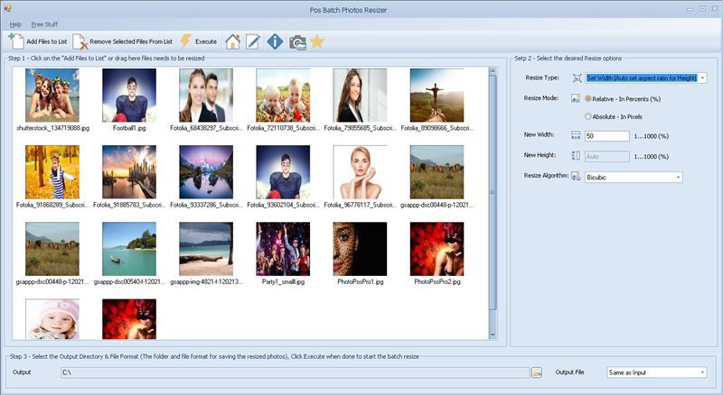Click Remove Selected Files From List icon
Image resolution: width=723 pixels, height=395 pixels.
coord(80,41)
